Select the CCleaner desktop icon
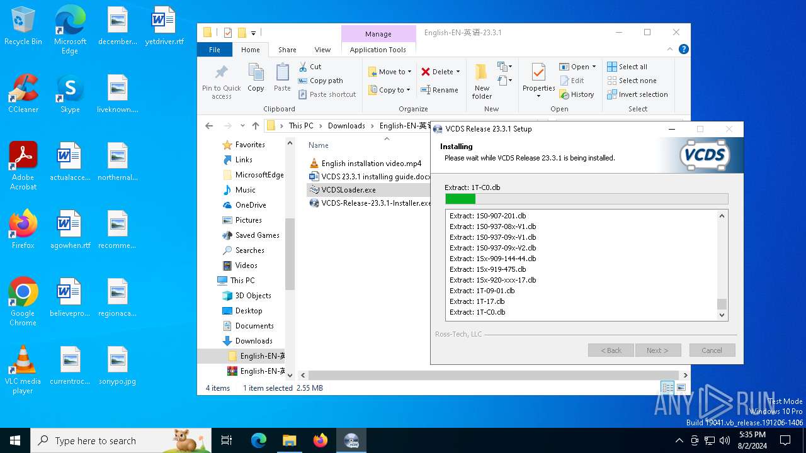 tap(23, 94)
